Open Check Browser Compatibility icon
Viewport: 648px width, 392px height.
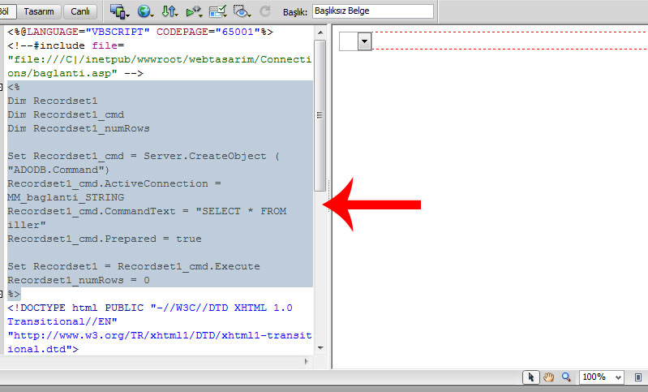218,11
